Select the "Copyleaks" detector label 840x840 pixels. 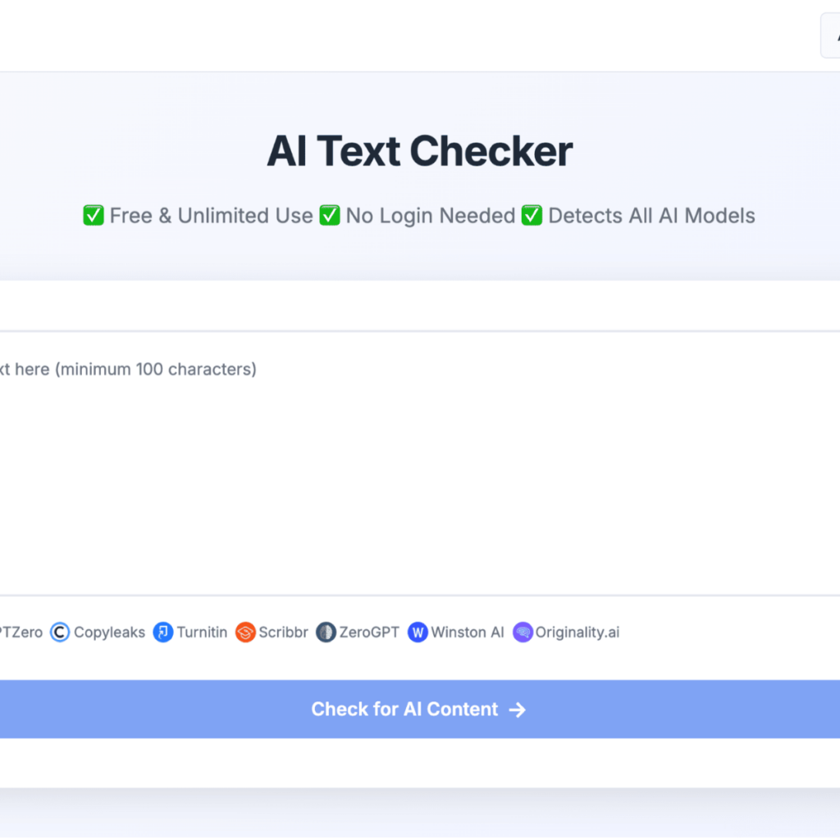coord(109,632)
